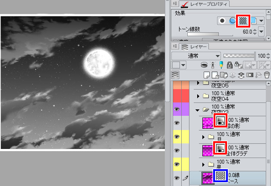Set the ruler showing area icon
This screenshot has width=271, height=186.
coord(263,65)
